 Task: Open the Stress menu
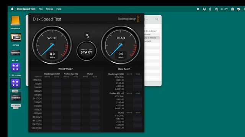(49, 9)
